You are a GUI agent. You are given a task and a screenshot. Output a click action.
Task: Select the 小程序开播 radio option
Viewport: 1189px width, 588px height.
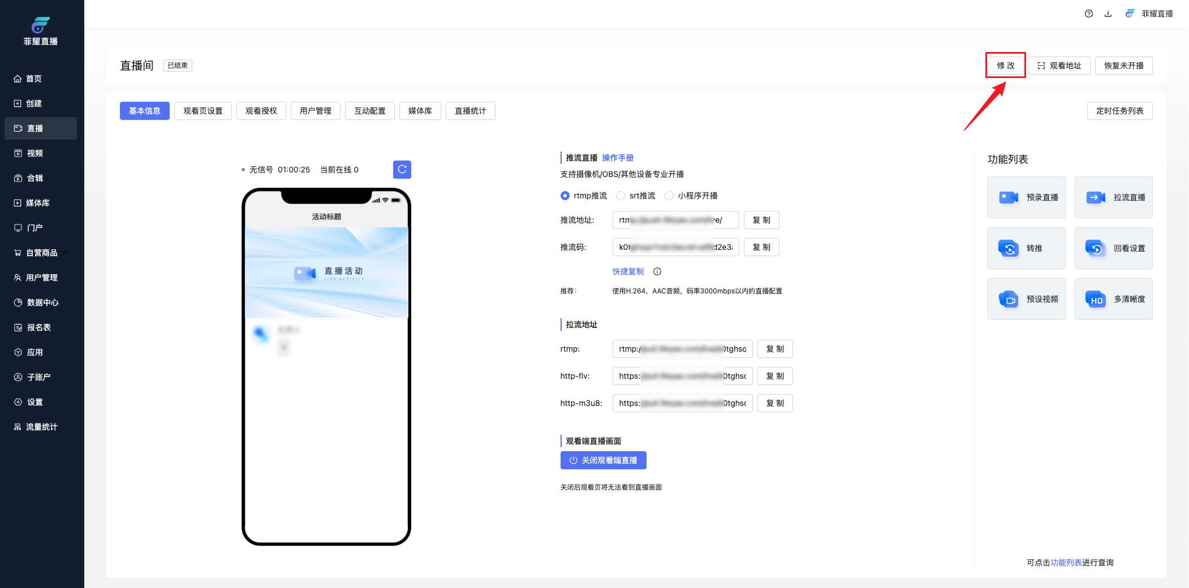[x=669, y=196]
